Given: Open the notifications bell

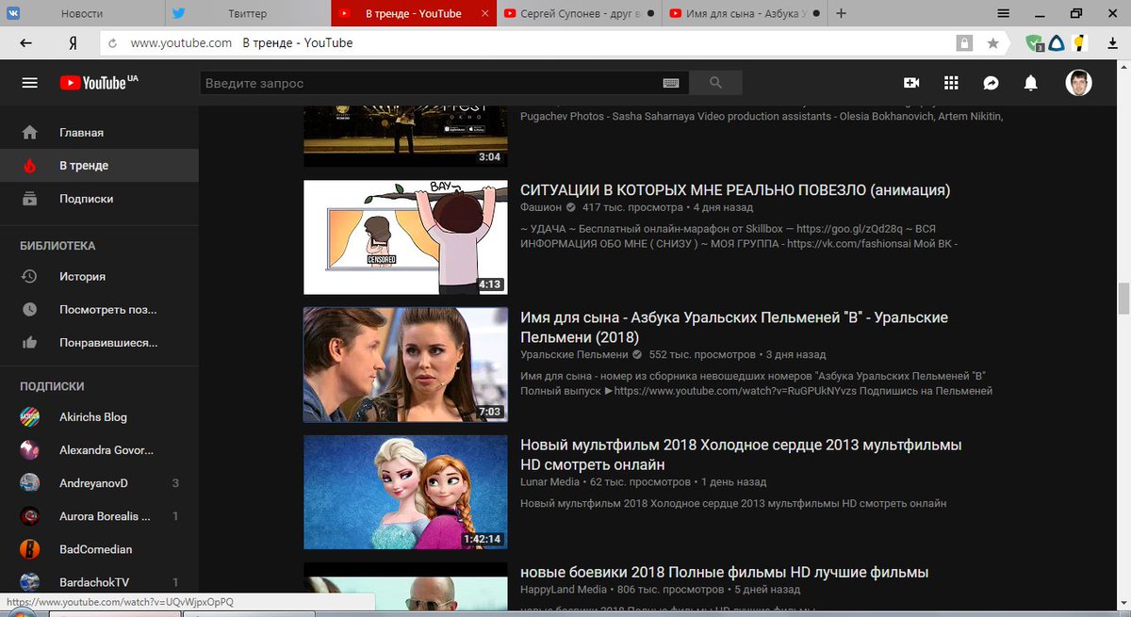Looking at the screenshot, I should (x=1031, y=83).
